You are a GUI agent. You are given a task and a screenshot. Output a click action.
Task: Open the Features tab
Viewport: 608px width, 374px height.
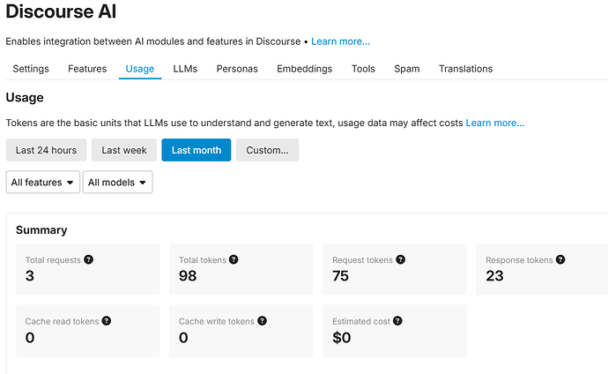87,69
